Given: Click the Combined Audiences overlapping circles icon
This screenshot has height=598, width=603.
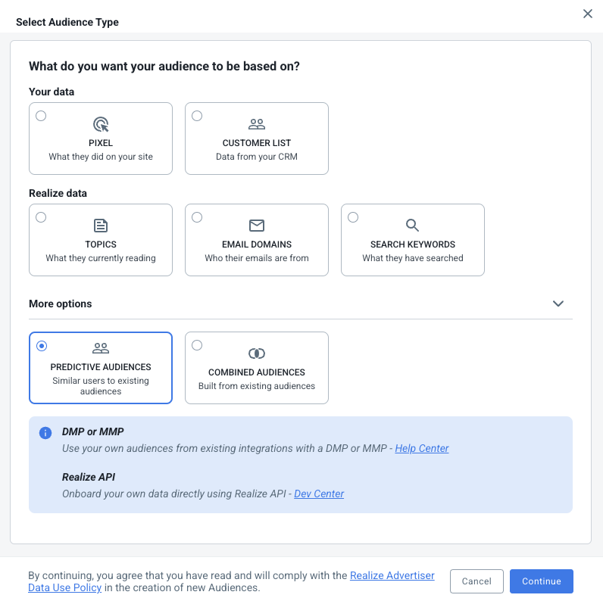Looking at the screenshot, I should pyautogui.click(x=257, y=354).
